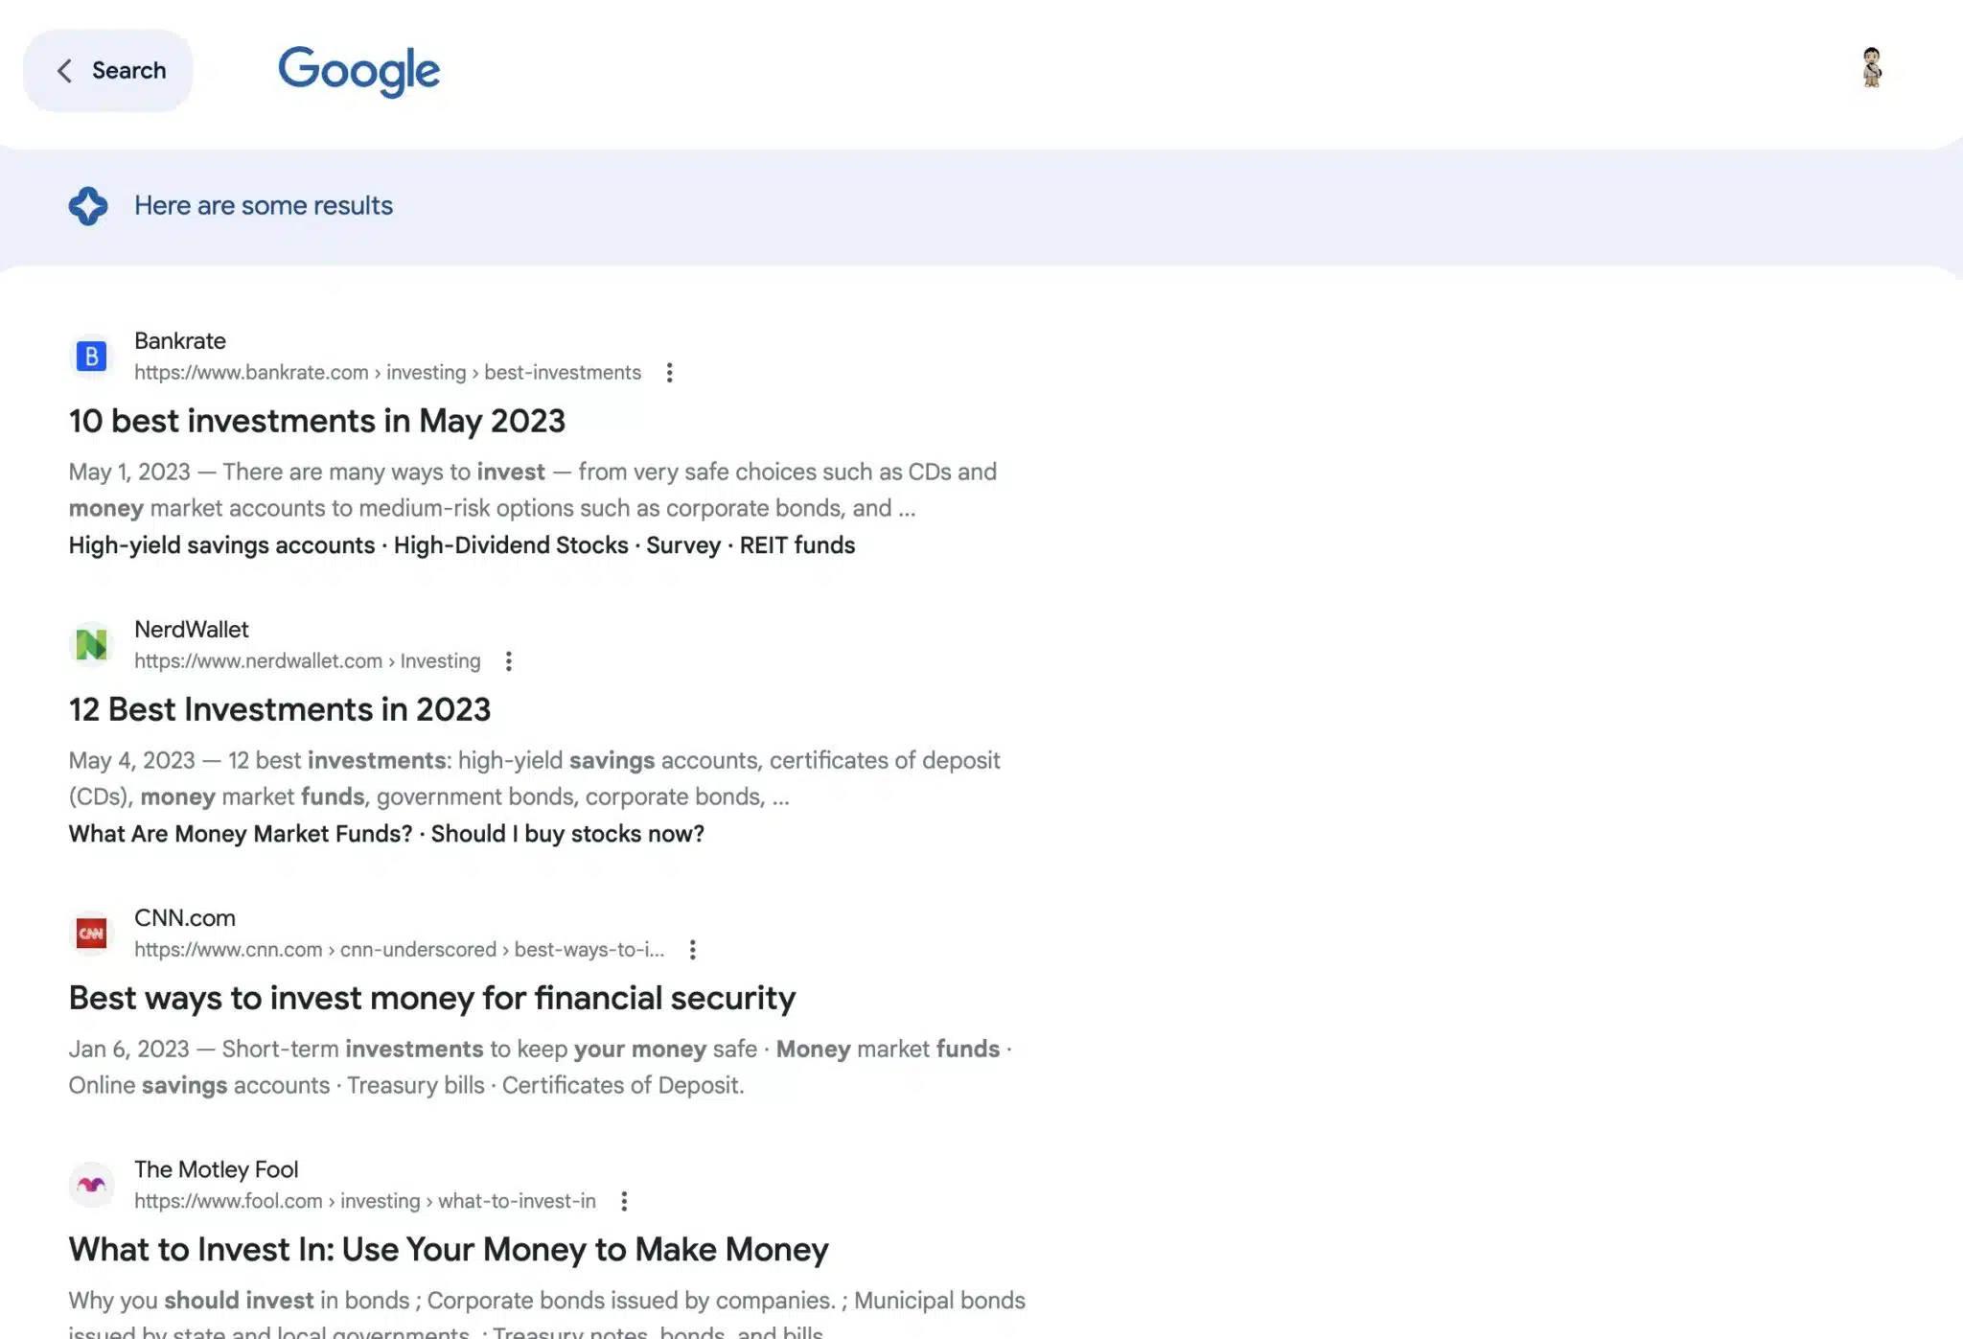The image size is (1963, 1339).
Task: Click the blue AI sparkle icon
Action: (x=88, y=206)
